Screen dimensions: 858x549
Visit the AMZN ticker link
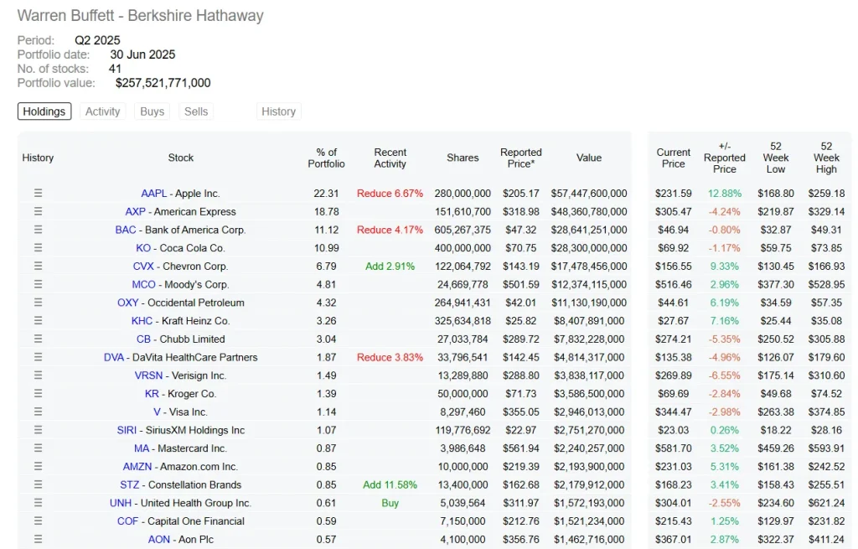point(137,466)
